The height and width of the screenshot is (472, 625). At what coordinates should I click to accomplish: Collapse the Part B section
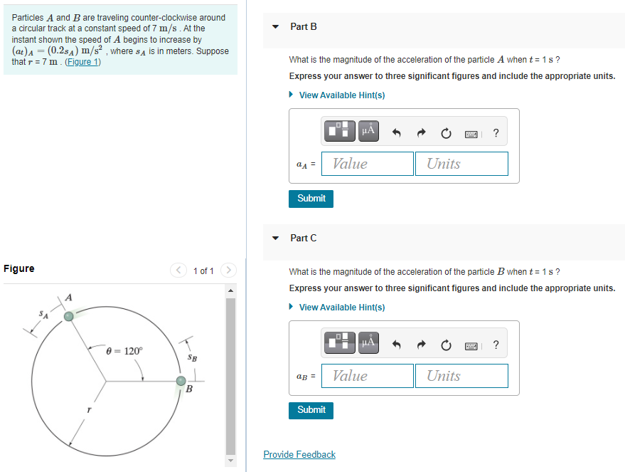point(275,26)
